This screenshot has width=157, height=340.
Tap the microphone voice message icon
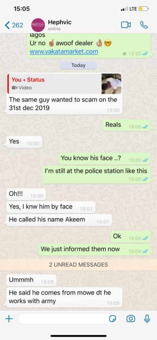click(x=147, y=318)
